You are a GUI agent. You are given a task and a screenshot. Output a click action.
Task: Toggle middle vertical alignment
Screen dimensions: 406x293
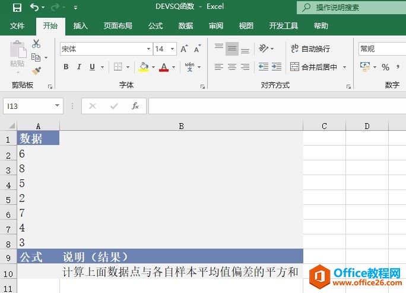(232, 49)
